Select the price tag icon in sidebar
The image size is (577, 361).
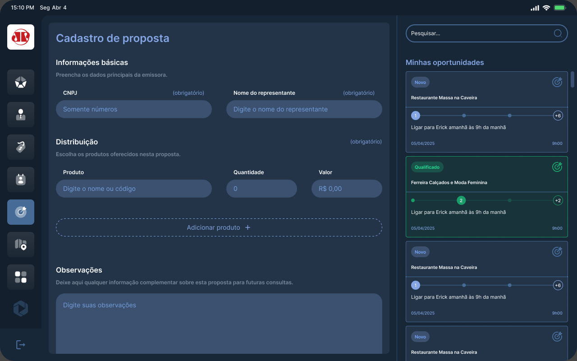coord(21,147)
